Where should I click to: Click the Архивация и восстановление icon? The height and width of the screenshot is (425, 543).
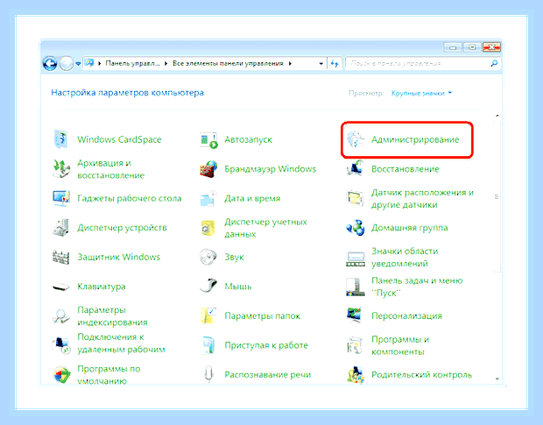(x=61, y=169)
